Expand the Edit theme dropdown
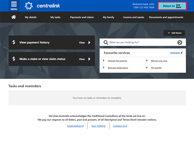 point(174,33)
